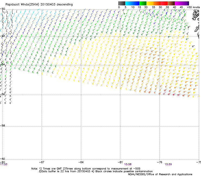Click the legend tick label '10'
Image resolution: width=201 pixels, height=176 pixels.
pyautogui.click(x=133, y=7)
